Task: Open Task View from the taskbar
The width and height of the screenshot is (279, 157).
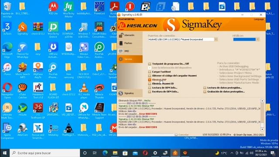Action: (x=95, y=153)
